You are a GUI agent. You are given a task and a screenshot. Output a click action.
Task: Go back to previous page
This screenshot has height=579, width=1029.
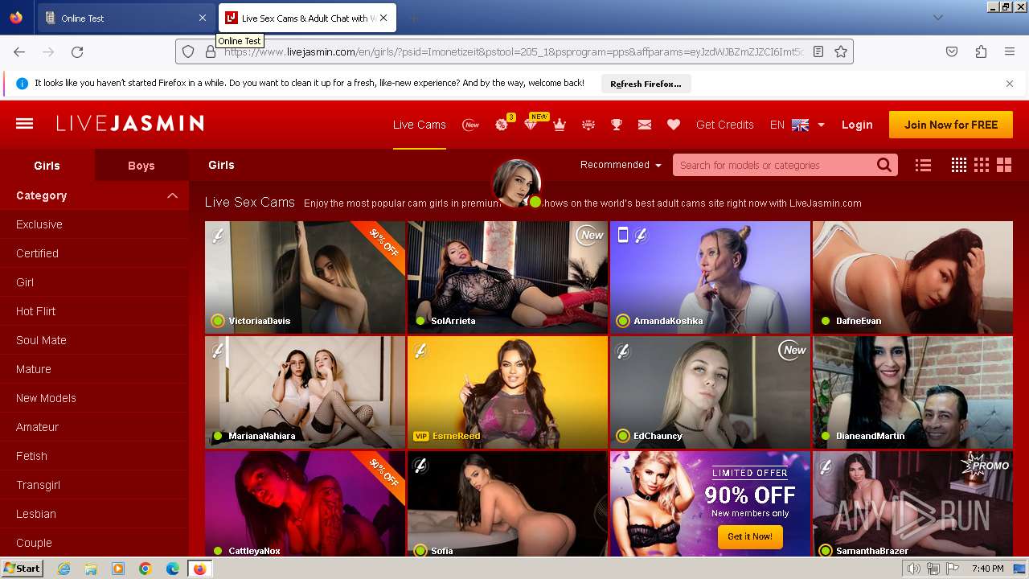(x=19, y=51)
